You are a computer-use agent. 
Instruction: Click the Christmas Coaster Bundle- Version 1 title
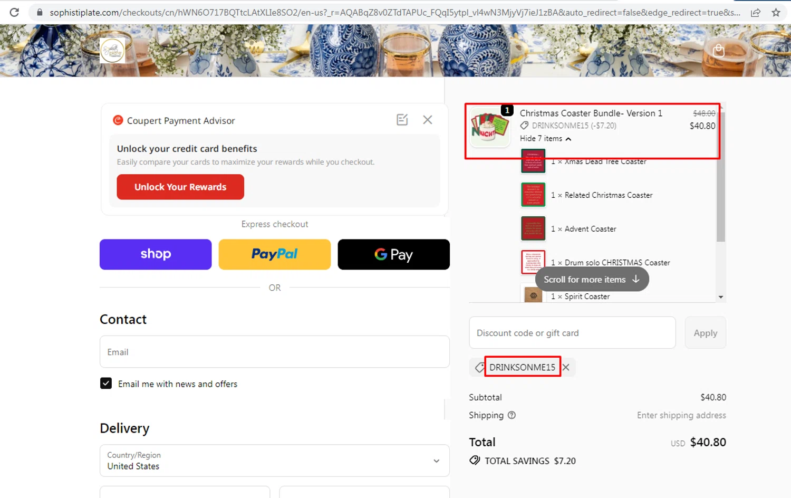(591, 113)
